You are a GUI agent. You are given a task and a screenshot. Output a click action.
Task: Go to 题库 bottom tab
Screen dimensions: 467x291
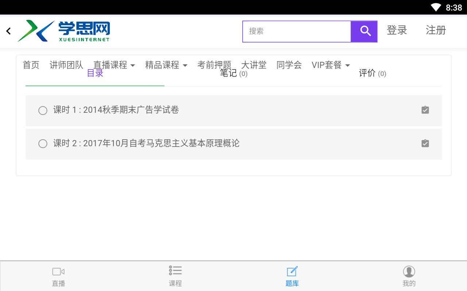pyautogui.click(x=292, y=276)
